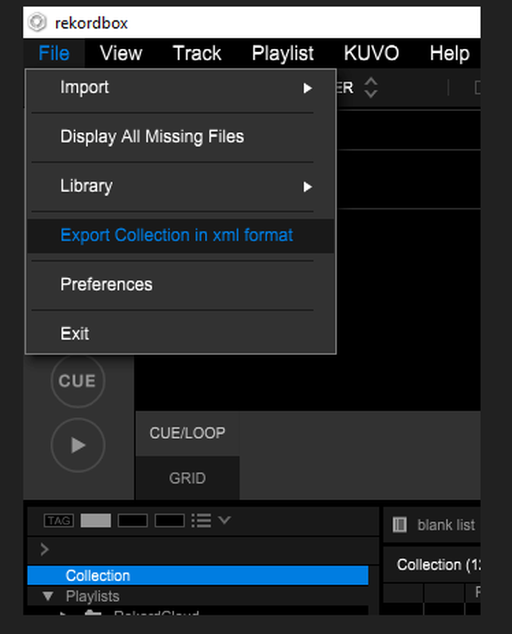Screen dimensions: 512x634
Task: Open the Help menu
Action: (450, 53)
